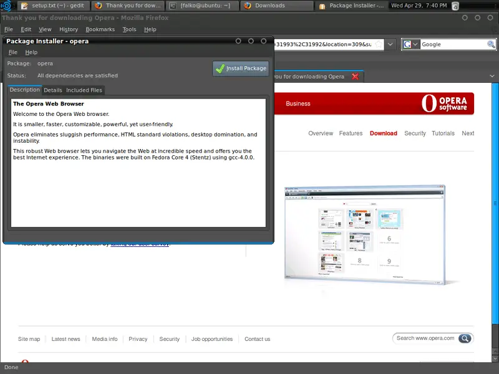Click the Google search engine icon
Screen dimensions: 499x374
[x=407, y=44]
